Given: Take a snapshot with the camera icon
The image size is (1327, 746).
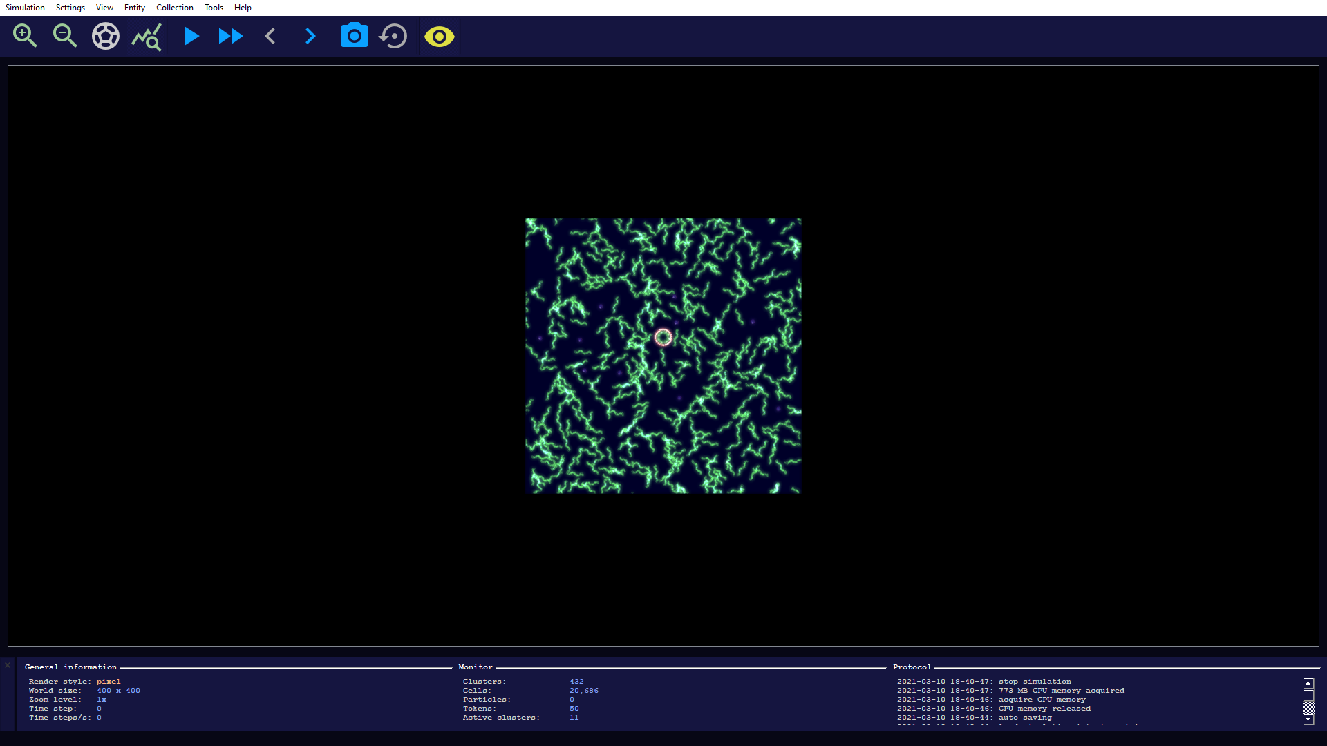Looking at the screenshot, I should click(x=354, y=36).
